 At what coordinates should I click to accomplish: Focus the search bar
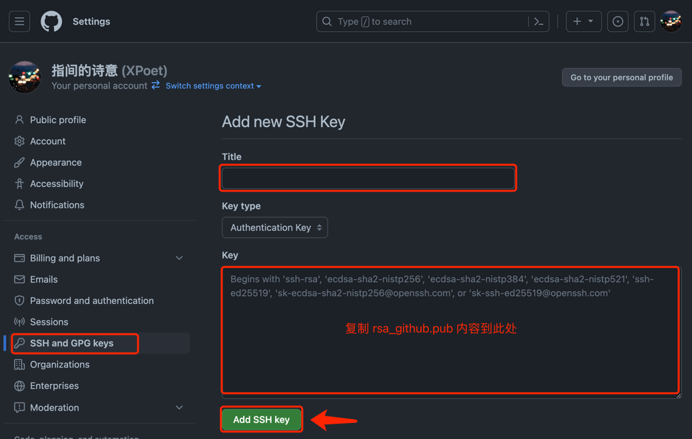click(x=426, y=22)
